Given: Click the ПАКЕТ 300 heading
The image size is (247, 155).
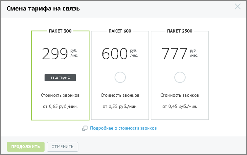Looking at the screenshot, I should pyautogui.click(x=60, y=31).
